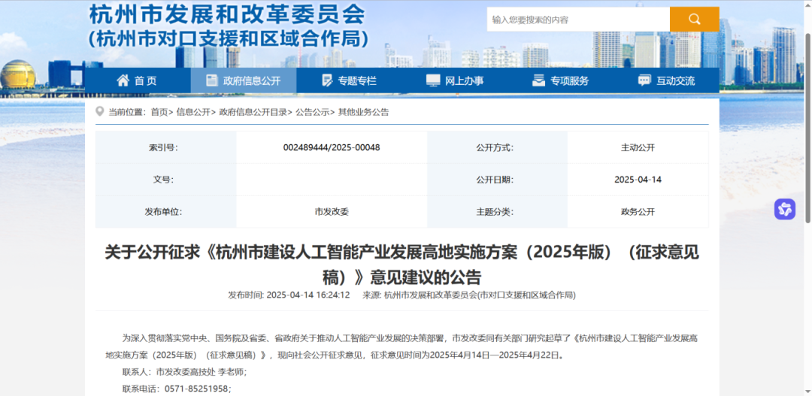
Task: Open the 网上办事 menu item
Action: click(455, 80)
